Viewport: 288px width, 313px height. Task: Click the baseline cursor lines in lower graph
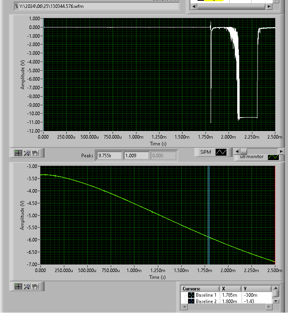pyautogui.click(x=209, y=215)
